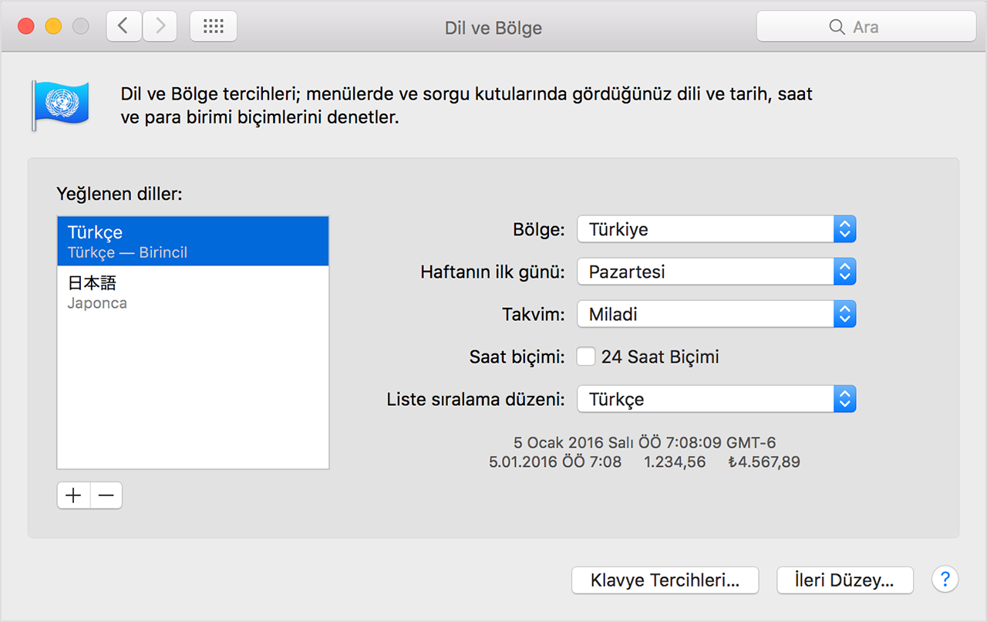Click the back navigation arrow
This screenshot has width=987, height=622.
(x=123, y=25)
